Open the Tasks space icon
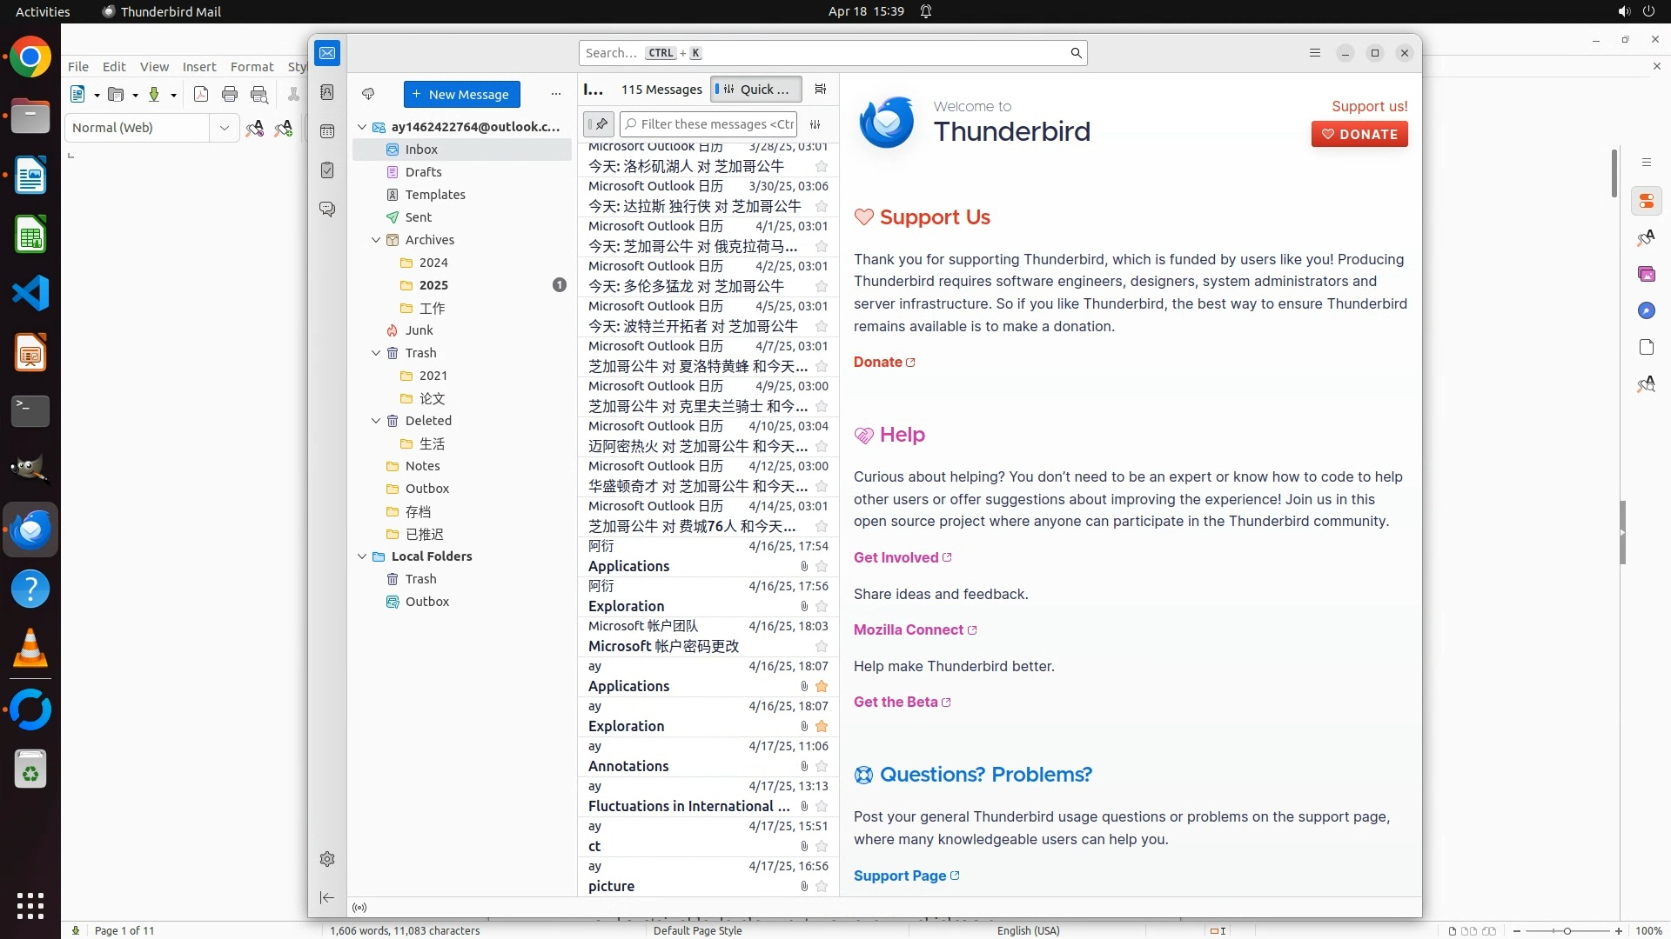 pos(327,170)
